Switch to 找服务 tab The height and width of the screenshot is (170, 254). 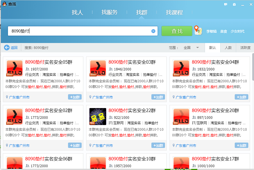(x=109, y=12)
